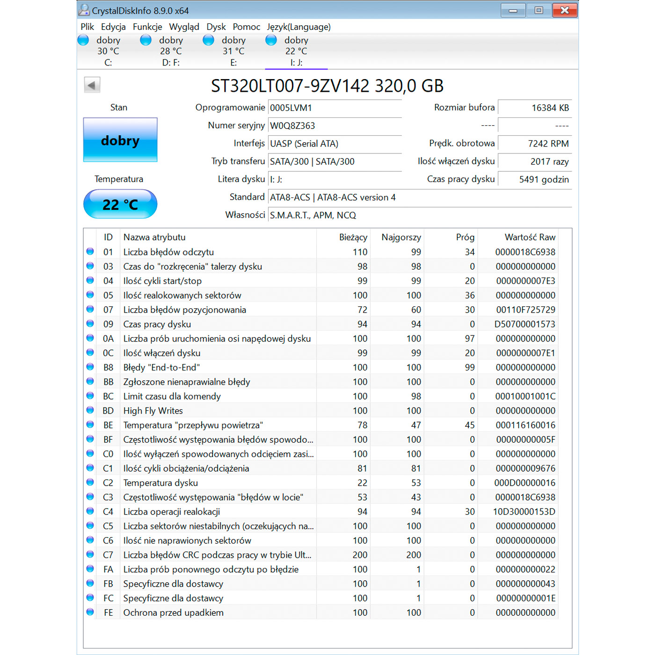655x655 pixels.
Task: Click the 22 °C temperature button
Action: (120, 204)
